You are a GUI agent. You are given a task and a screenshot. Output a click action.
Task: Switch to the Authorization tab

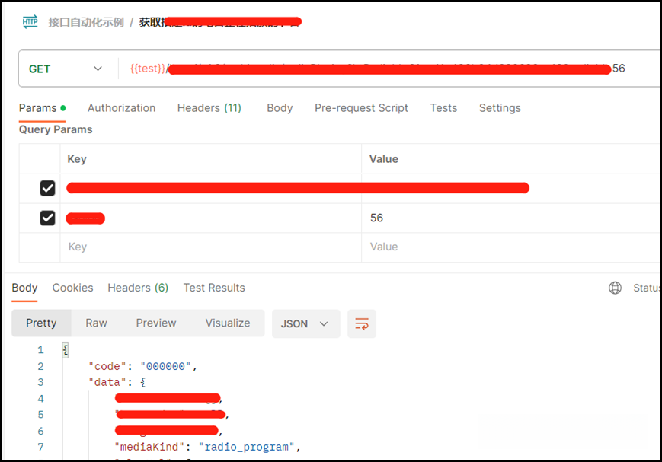[122, 108]
